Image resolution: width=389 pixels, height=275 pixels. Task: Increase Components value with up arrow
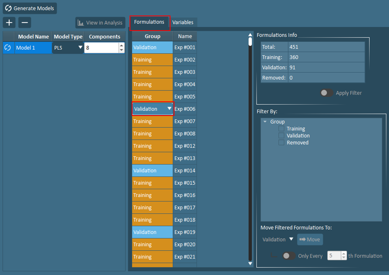[121, 46]
